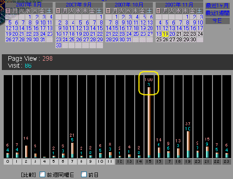Select September 12 in the 9月 calendar
Viewport: 233px width, 179px height.
click(x=79, y=28)
